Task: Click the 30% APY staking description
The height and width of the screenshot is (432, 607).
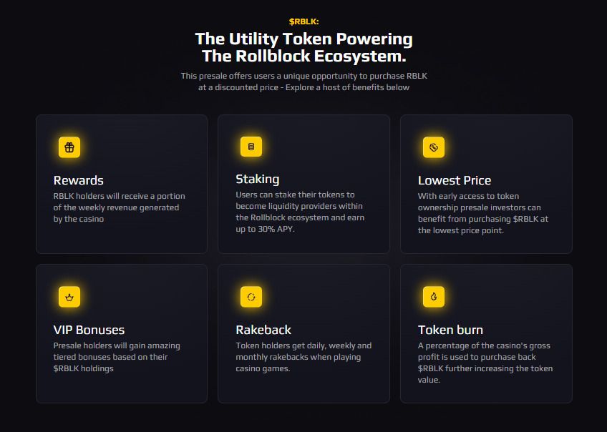Action: click(x=300, y=212)
